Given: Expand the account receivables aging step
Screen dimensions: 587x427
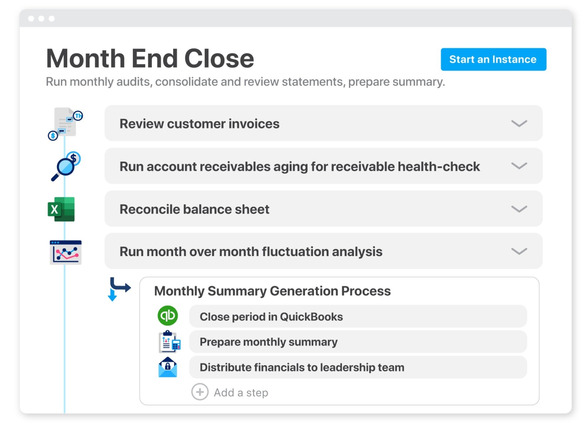Looking at the screenshot, I should point(519,166).
